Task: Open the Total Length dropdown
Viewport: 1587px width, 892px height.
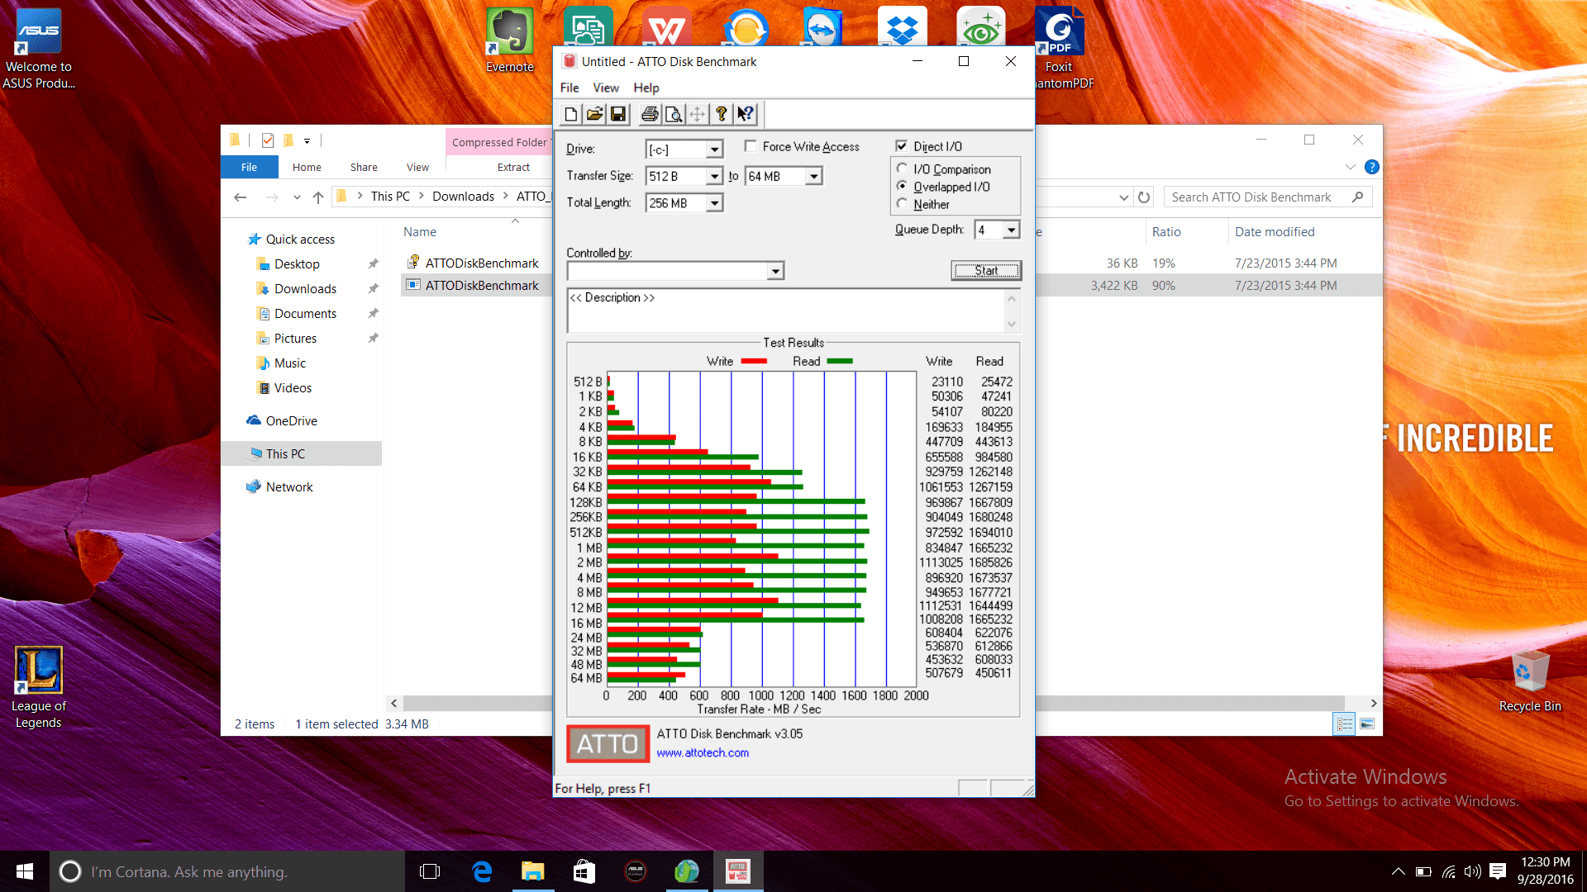Action: [x=714, y=203]
